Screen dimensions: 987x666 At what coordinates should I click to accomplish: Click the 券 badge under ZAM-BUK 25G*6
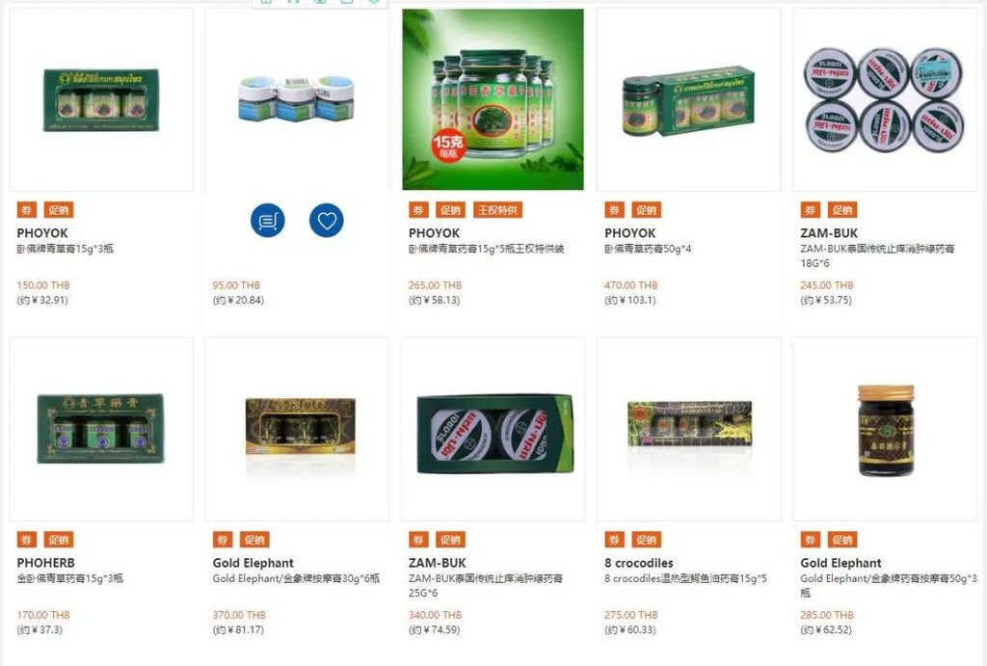[x=418, y=540]
